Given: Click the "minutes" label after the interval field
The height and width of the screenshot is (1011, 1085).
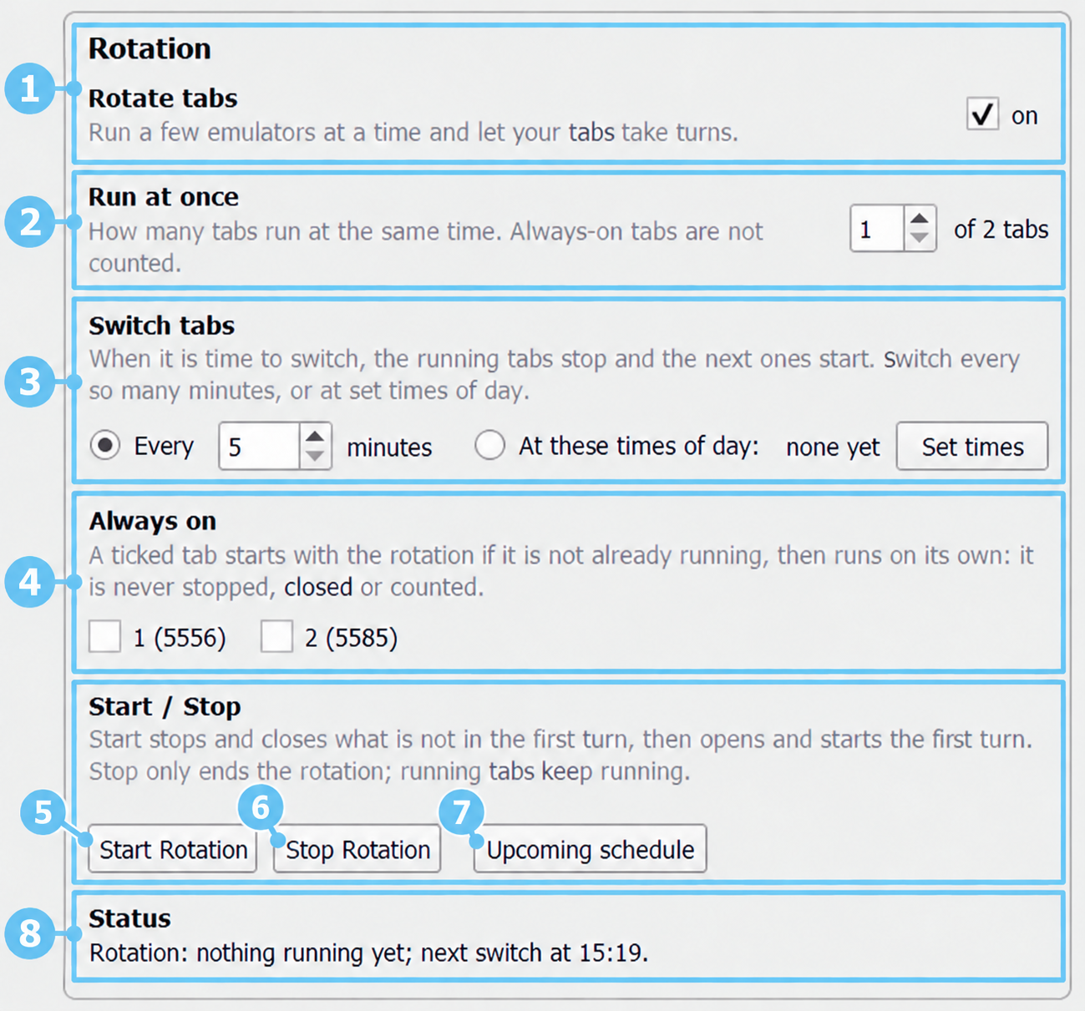Looking at the screenshot, I should [389, 448].
